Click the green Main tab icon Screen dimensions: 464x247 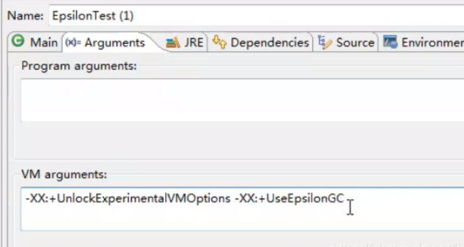coord(18,42)
